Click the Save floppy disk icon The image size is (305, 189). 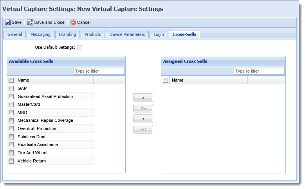(x=8, y=22)
